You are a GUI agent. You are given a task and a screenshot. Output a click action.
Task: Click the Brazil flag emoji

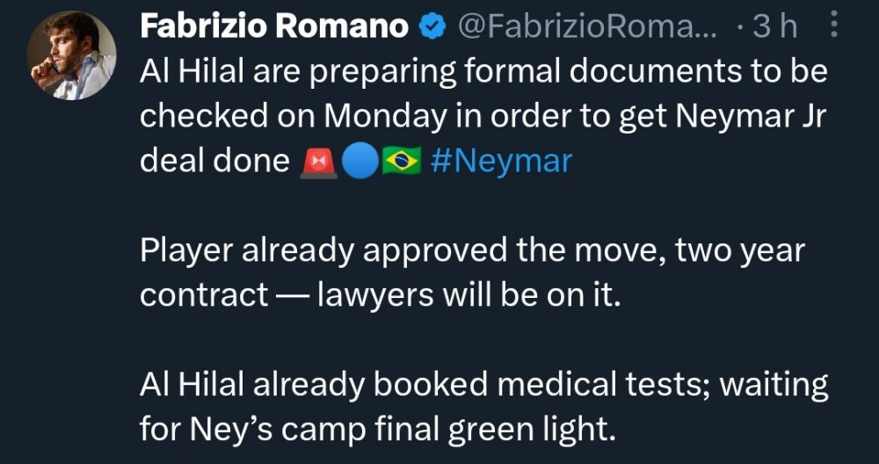click(x=402, y=163)
